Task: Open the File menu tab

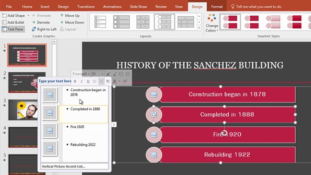Action: (x=9, y=7)
